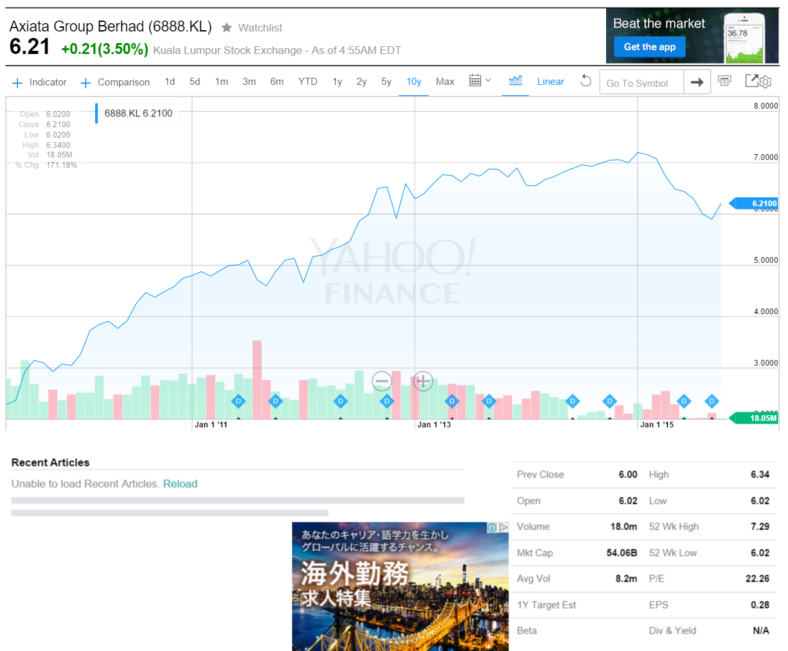The width and height of the screenshot is (788, 651).
Task: Select the YTD time range
Action: pyautogui.click(x=308, y=82)
